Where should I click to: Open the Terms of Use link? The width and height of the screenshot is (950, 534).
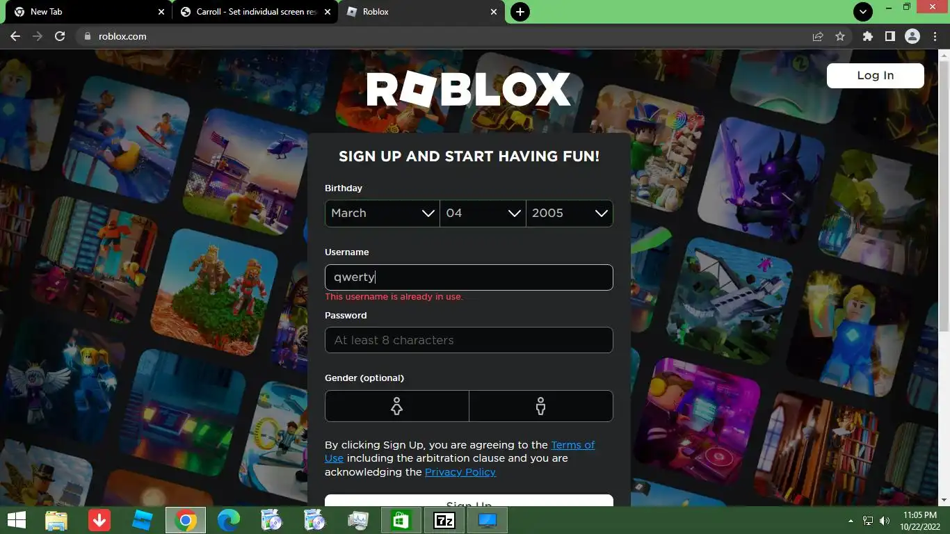tap(573, 445)
